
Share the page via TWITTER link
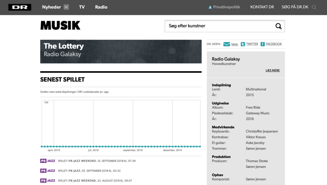point(252,44)
